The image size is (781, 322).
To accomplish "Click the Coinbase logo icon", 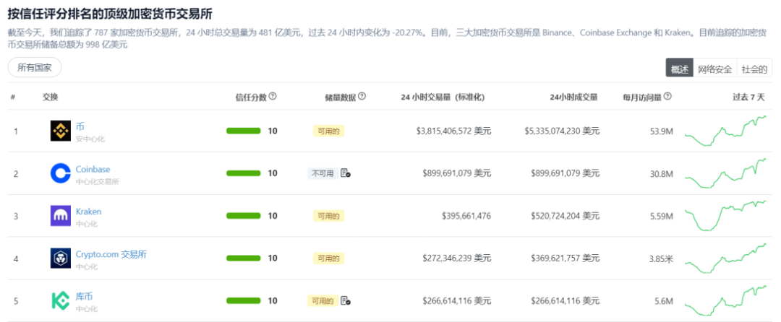I will (61, 173).
